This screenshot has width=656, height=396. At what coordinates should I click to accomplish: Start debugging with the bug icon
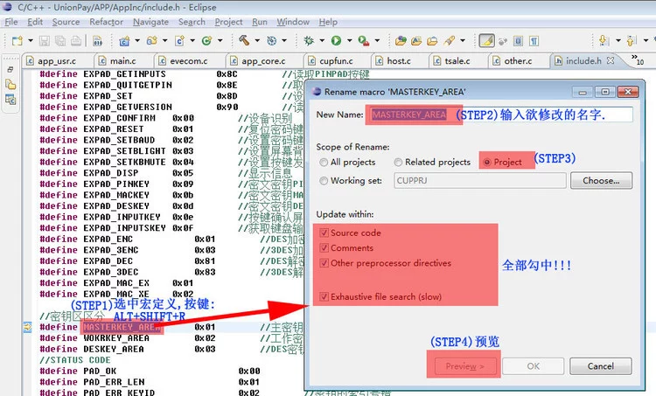pyautogui.click(x=309, y=40)
